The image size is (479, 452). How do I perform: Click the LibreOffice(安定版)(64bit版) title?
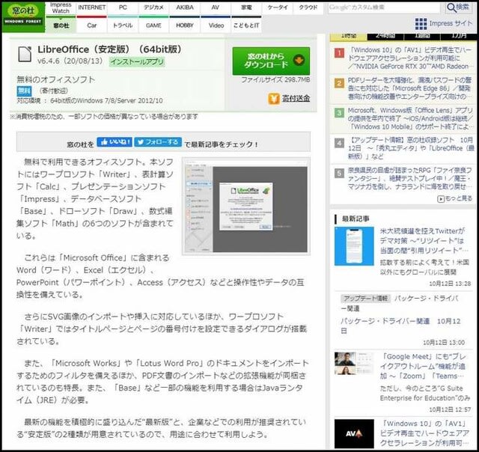tap(110, 49)
